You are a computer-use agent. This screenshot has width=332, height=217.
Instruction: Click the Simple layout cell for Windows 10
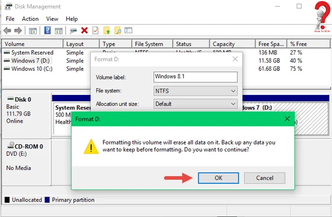pos(75,68)
